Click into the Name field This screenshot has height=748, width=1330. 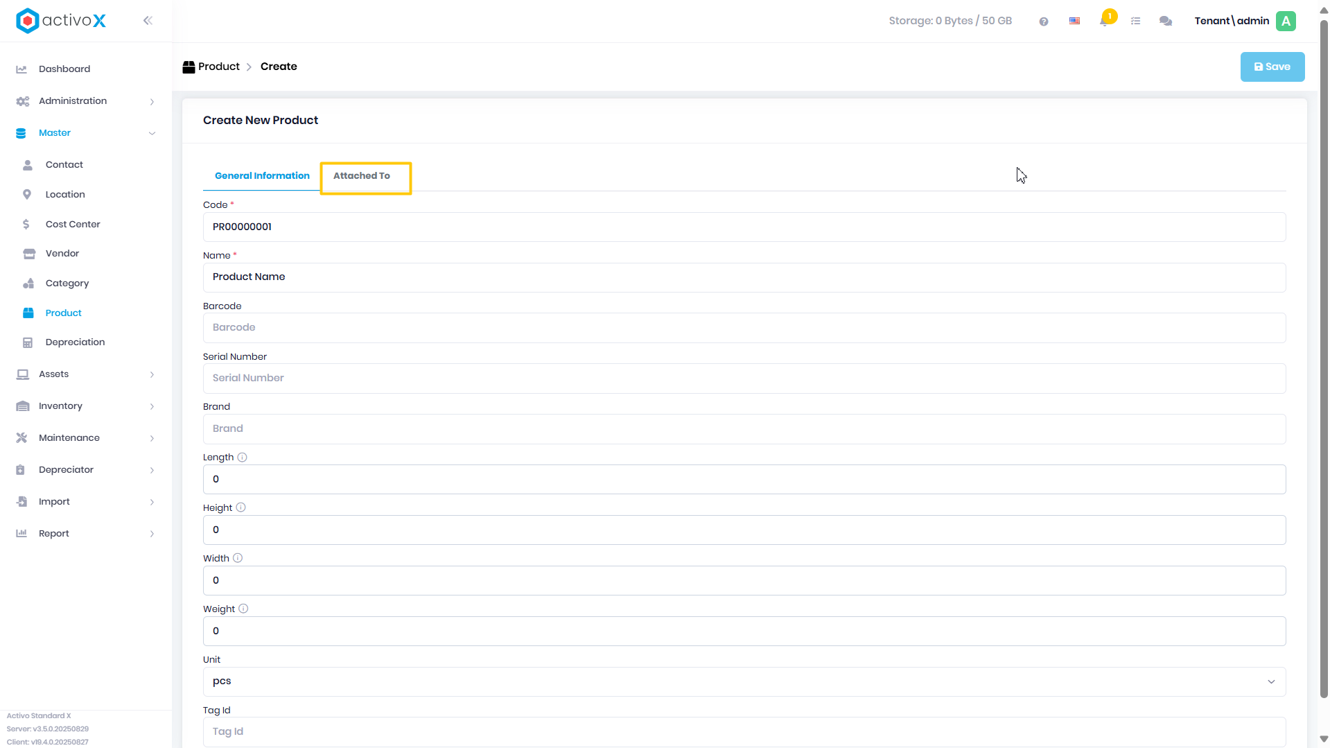click(744, 277)
